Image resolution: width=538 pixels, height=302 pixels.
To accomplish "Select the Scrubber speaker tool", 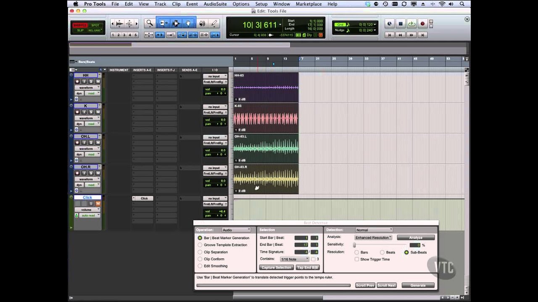I will pyautogui.click(x=202, y=24).
